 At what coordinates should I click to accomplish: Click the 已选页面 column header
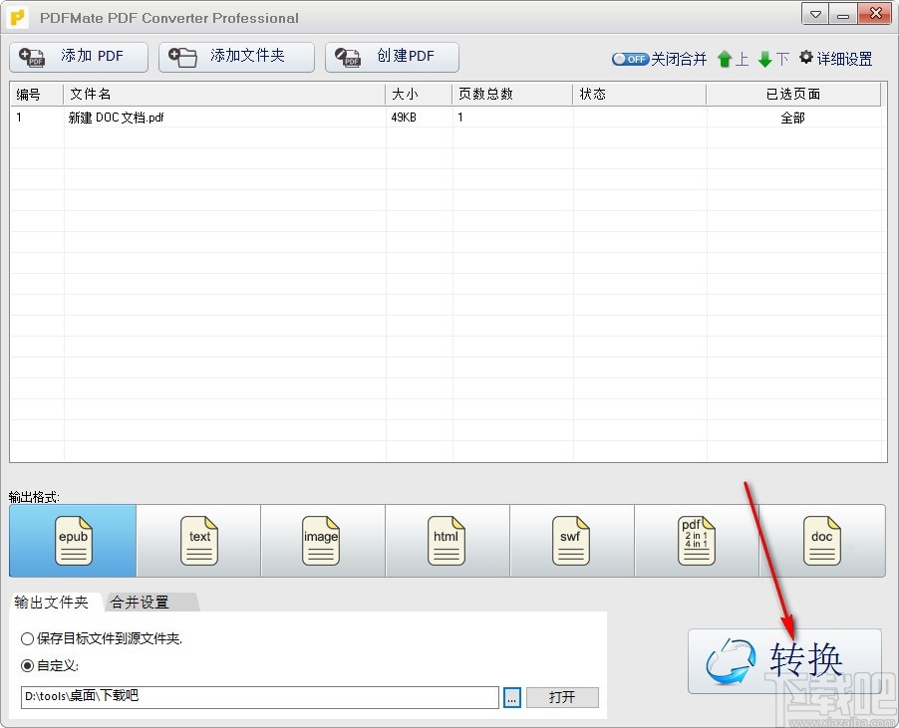coord(793,95)
